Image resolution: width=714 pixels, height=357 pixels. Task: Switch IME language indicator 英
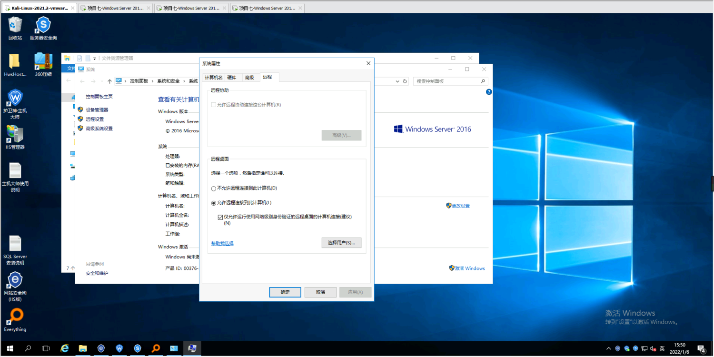point(662,348)
